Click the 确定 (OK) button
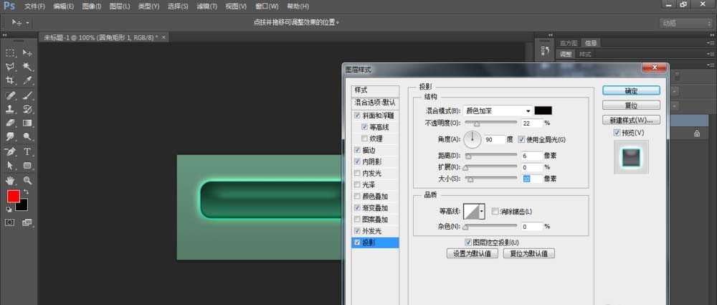The height and width of the screenshot is (305, 717). (631, 91)
